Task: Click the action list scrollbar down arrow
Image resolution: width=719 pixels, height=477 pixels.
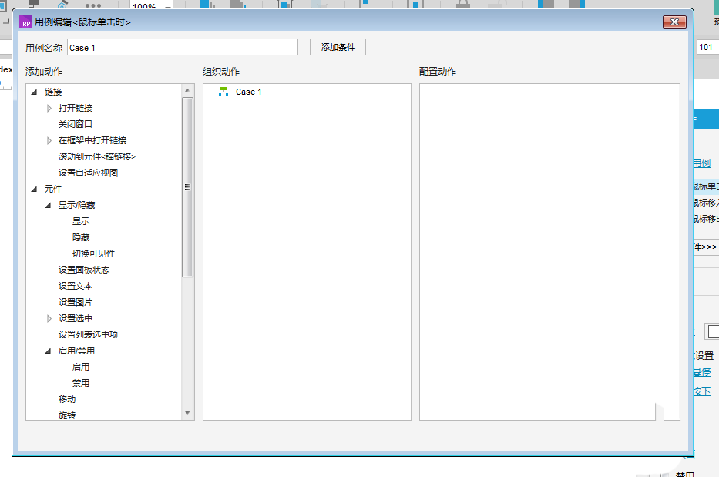Action: tap(187, 413)
